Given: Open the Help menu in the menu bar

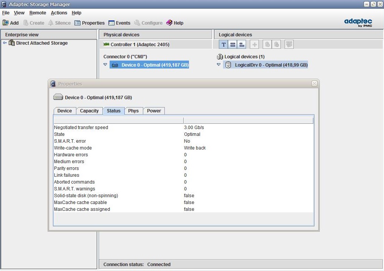Looking at the screenshot, I should (x=76, y=13).
